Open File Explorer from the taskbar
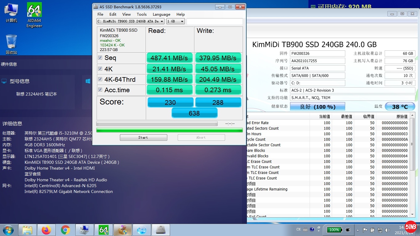 [x=27, y=230]
